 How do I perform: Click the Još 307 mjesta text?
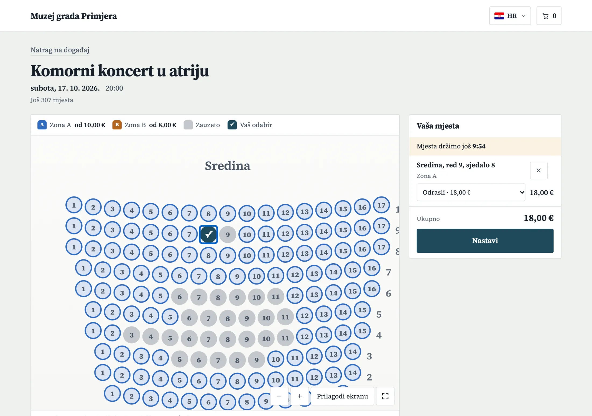tap(52, 100)
